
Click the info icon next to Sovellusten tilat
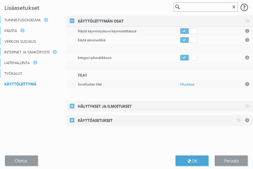click(x=247, y=84)
